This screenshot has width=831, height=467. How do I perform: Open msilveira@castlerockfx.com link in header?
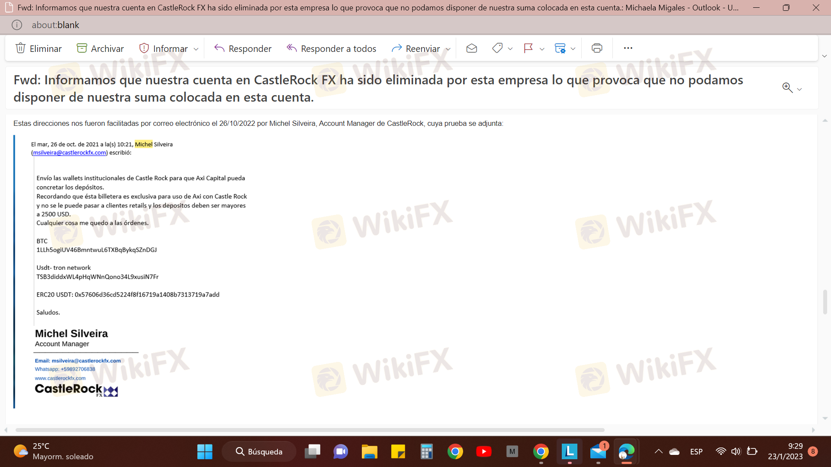pos(70,153)
